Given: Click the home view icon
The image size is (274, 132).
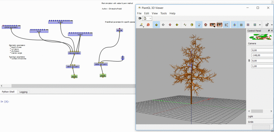Looking at the screenshot, I should point(206,25).
